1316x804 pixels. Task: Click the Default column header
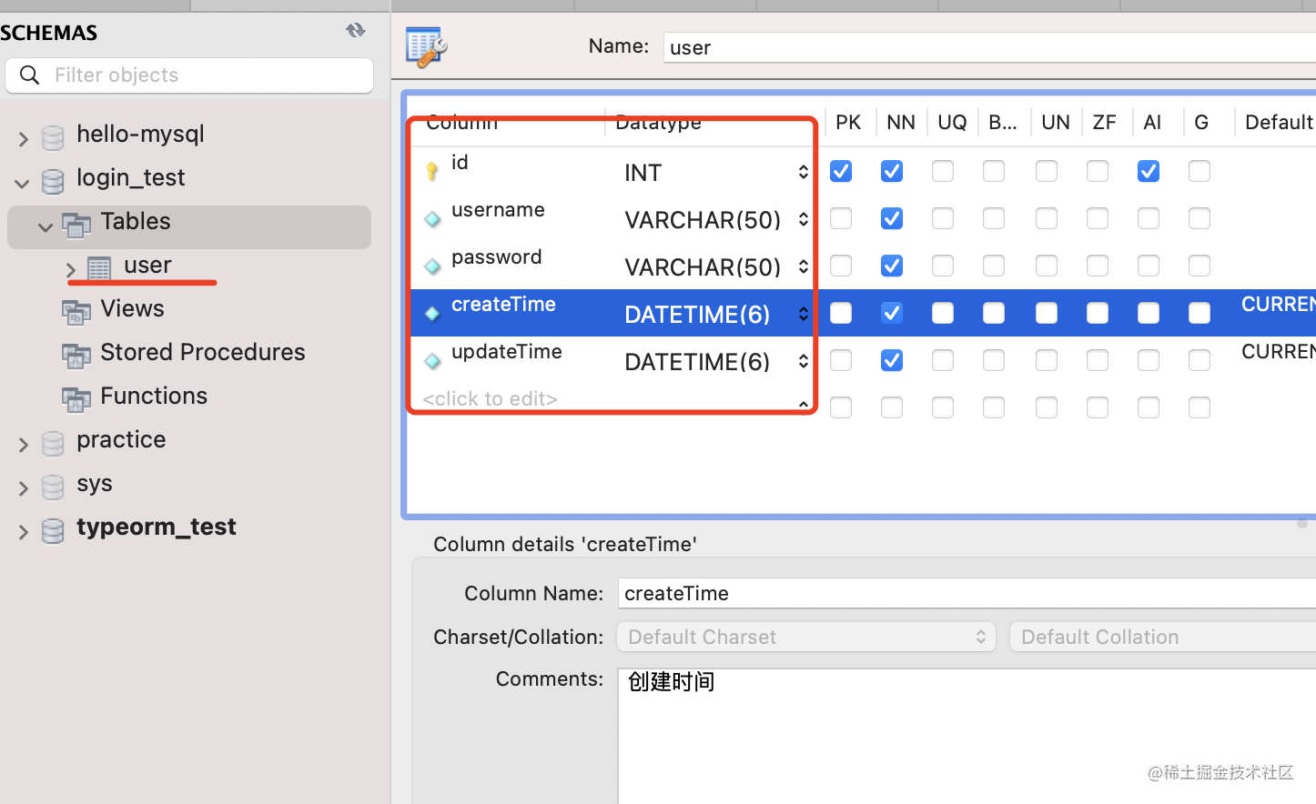(x=1278, y=122)
